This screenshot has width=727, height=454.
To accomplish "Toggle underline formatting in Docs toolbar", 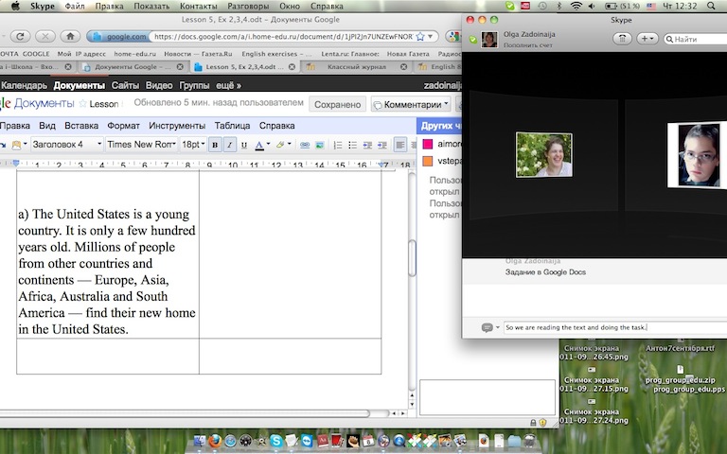I will 244,145.
